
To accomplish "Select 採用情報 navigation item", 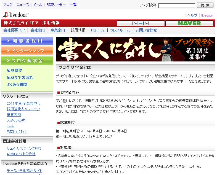I will point(78,30).
